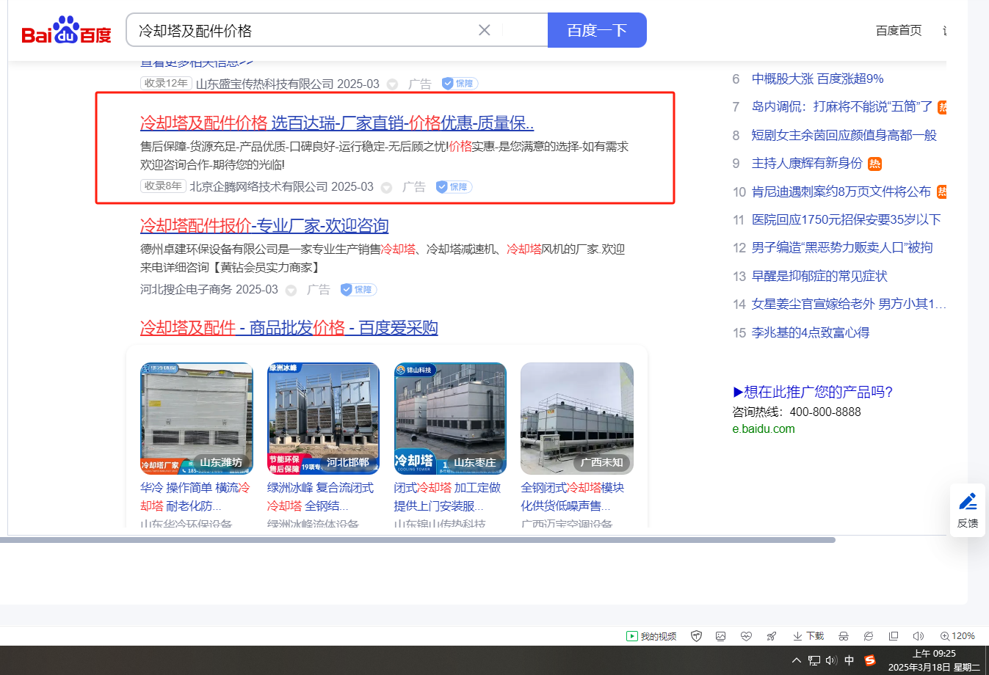Expand the dropdown arrow beside 北京企腾网络技术有限公司
The image size is (989, 675).
tap(387, 187)
